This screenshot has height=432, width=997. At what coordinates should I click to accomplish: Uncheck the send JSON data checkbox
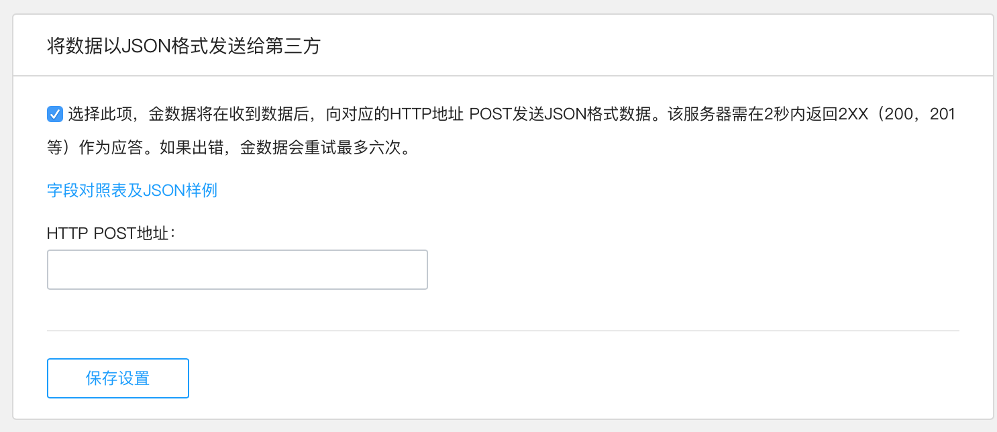(x=55, y=115)
